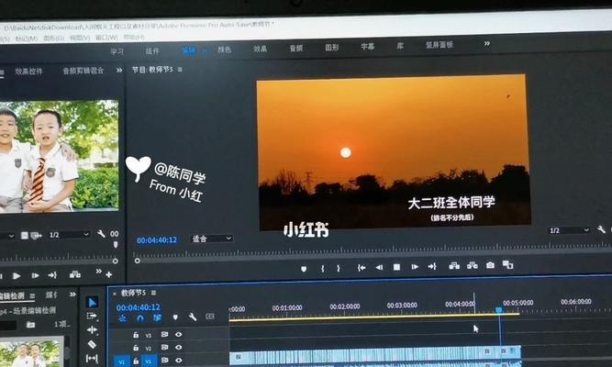Open the 效果控件 tab
The height and width of the screenshot is (367, 612).
(x=28, y=72)
